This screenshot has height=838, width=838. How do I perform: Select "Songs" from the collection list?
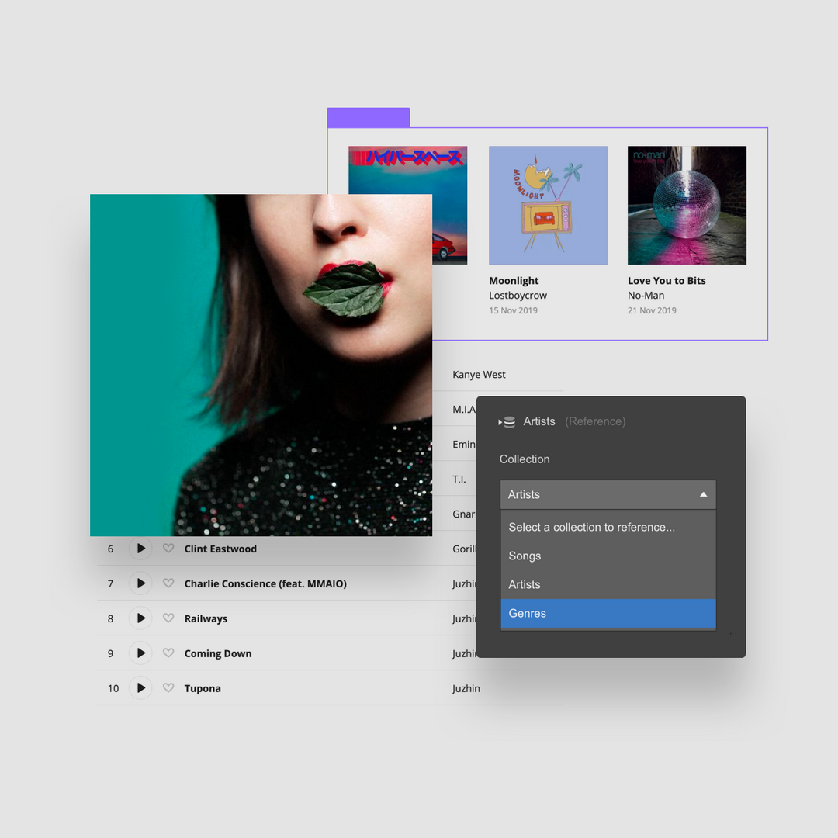(x=525, y=556)
